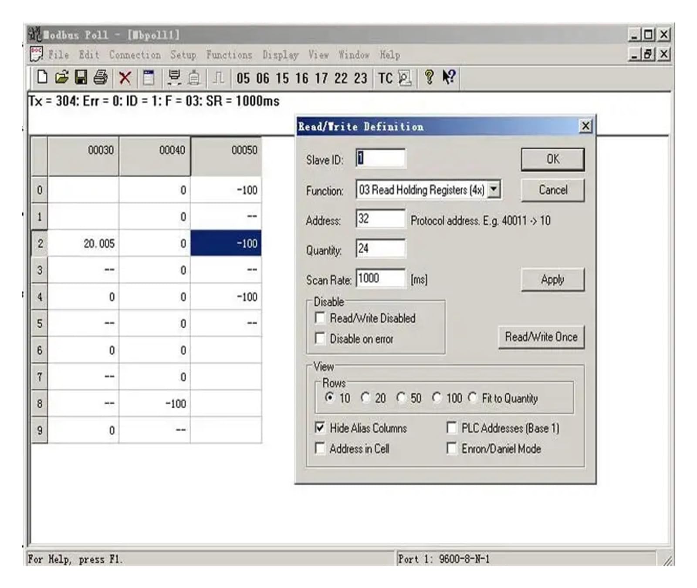The image size is (697, 588).
Task: Enable the Read/Write Disabled checkbox
Action: (320, 318)
